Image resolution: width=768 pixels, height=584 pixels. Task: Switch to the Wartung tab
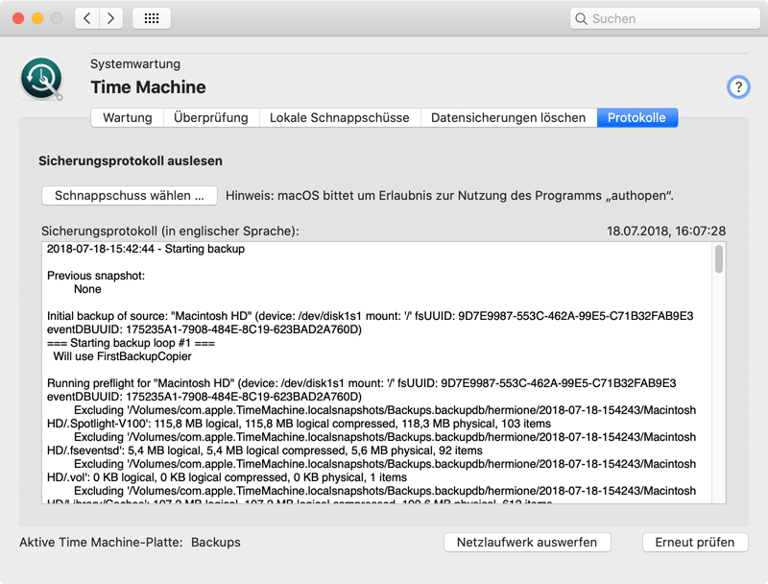[x=128, y=117]
